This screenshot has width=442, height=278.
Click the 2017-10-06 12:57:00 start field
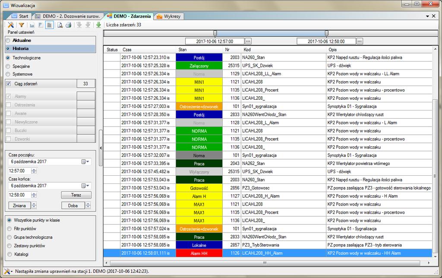tap(215, 41)
